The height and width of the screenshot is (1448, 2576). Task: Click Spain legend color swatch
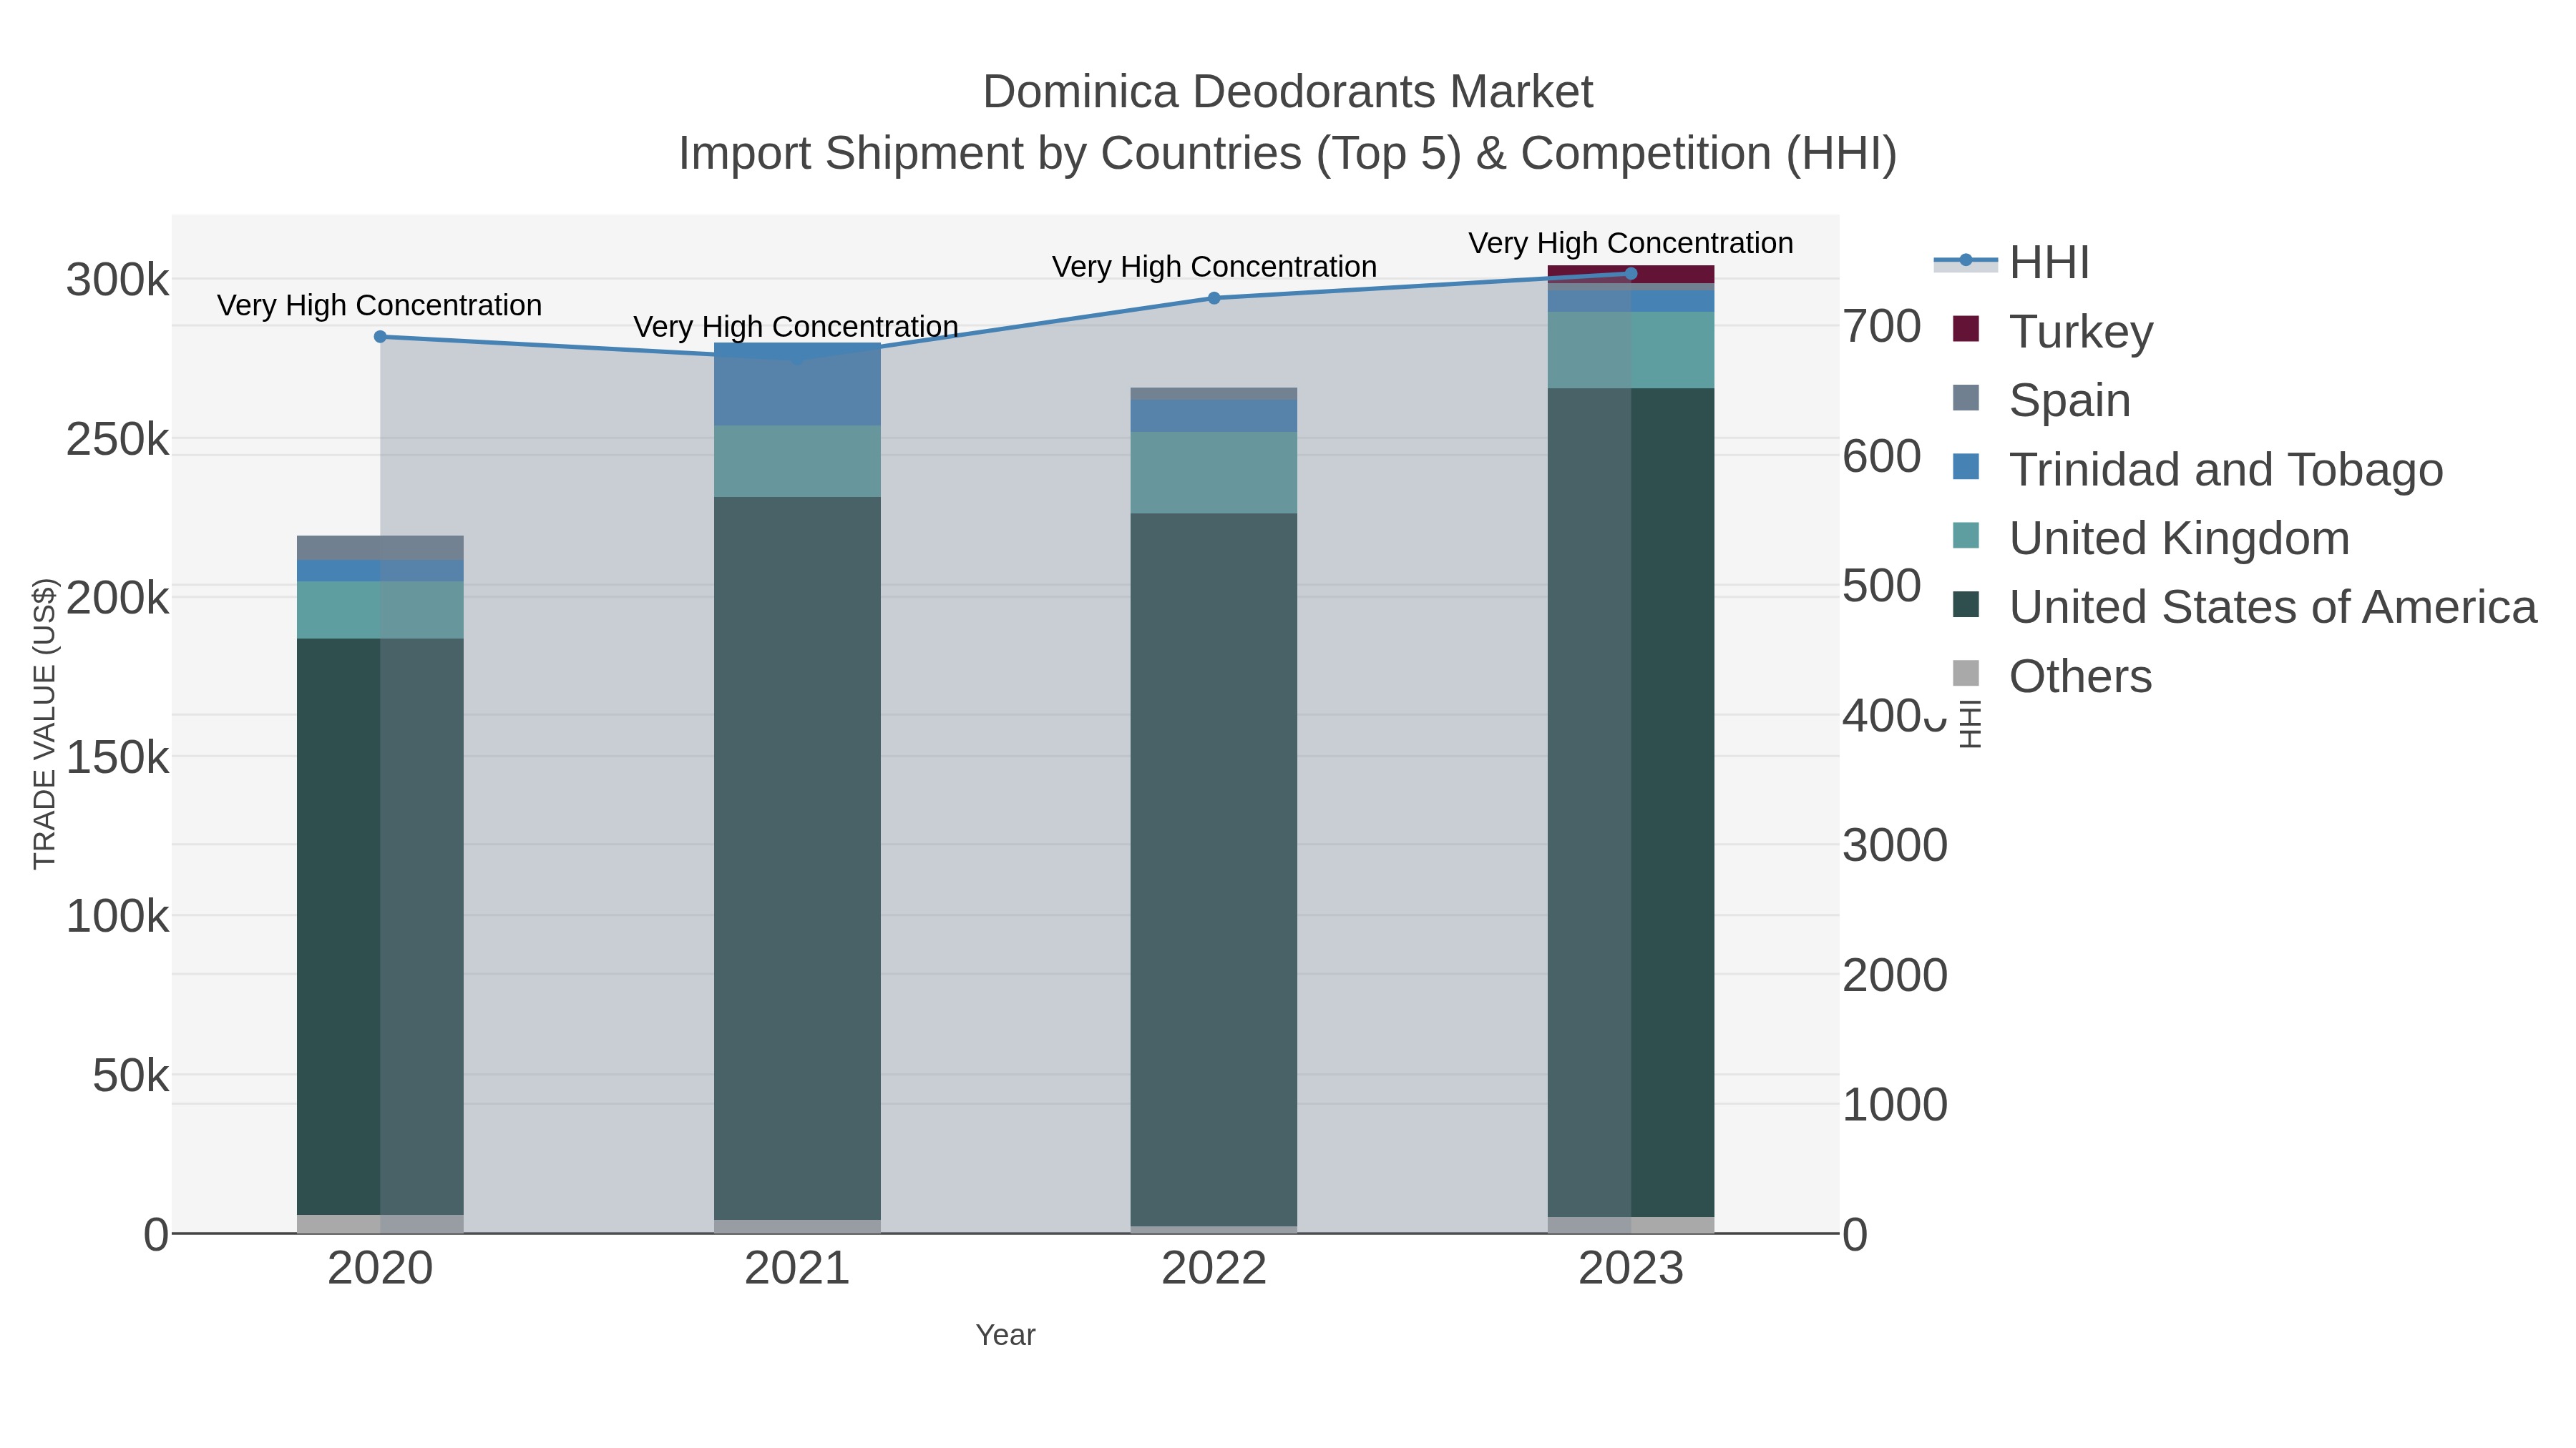tap(1966, 398)
